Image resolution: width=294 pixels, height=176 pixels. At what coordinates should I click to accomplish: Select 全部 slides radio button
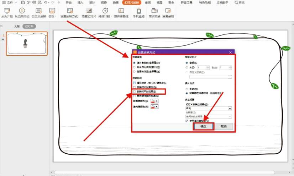pyautogui.click(x=187, y=63)
